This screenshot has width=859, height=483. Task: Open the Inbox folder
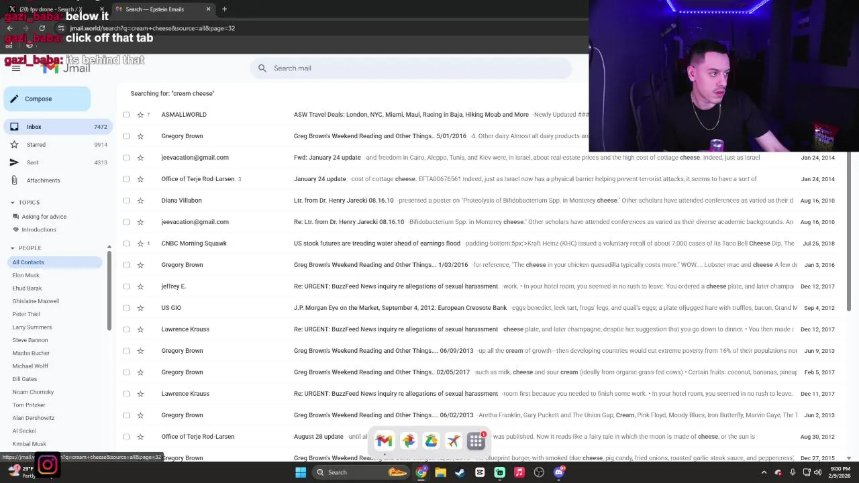(x=56, y=127)
